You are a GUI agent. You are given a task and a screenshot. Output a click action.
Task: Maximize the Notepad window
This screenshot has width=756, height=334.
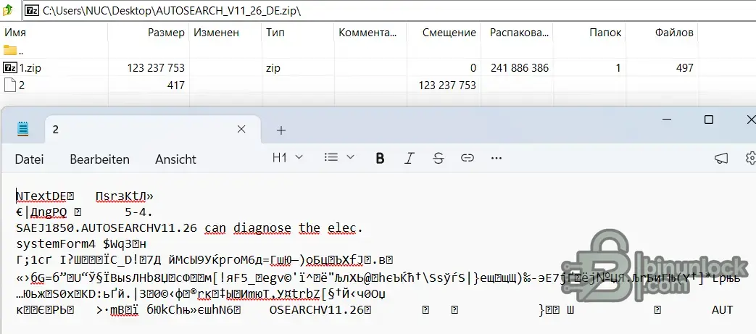point(708,120)
